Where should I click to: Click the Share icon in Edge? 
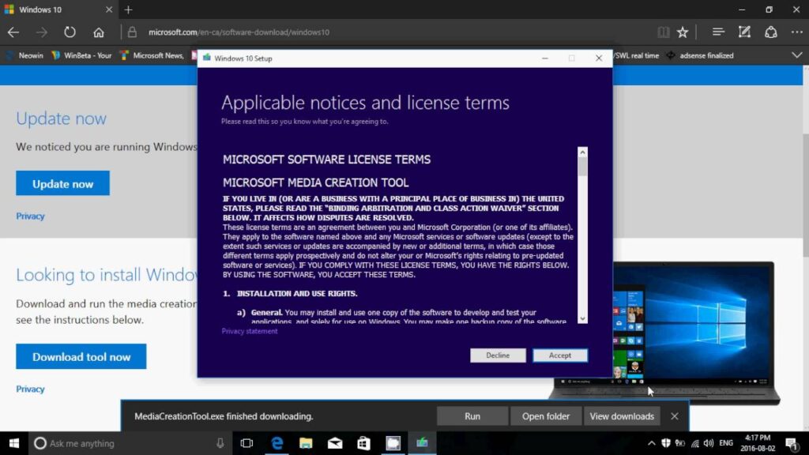pyautogui.click(x=771, y=32)
